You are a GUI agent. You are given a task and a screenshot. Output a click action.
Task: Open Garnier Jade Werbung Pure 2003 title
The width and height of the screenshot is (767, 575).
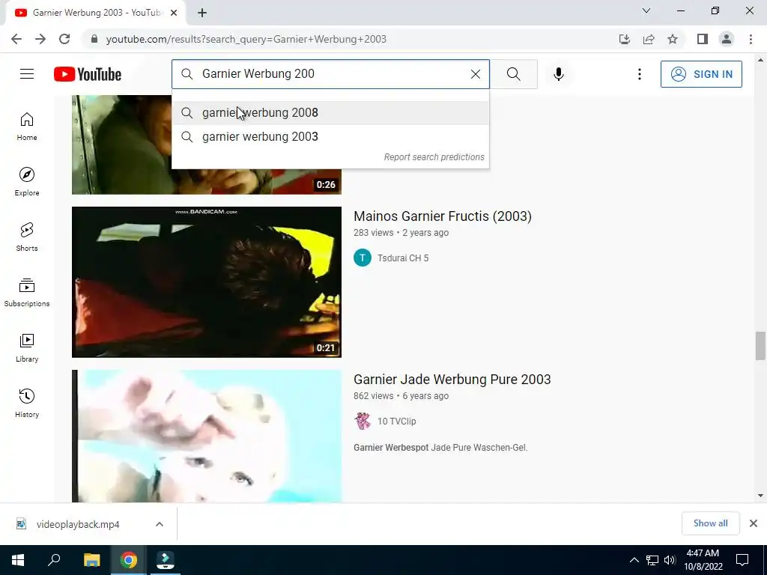[452, 380]
